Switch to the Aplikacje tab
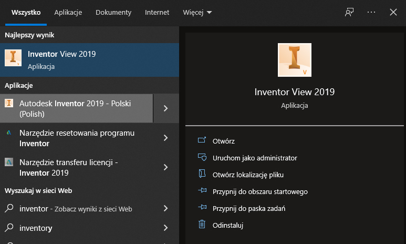This screenshot has width=406, height=244. [68, 13]
